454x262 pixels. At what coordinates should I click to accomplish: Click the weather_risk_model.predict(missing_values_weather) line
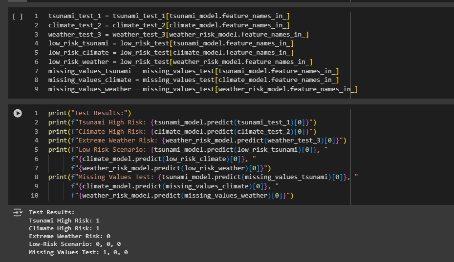182,196
